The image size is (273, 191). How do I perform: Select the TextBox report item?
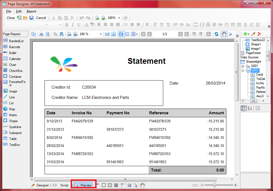(12, 145)
